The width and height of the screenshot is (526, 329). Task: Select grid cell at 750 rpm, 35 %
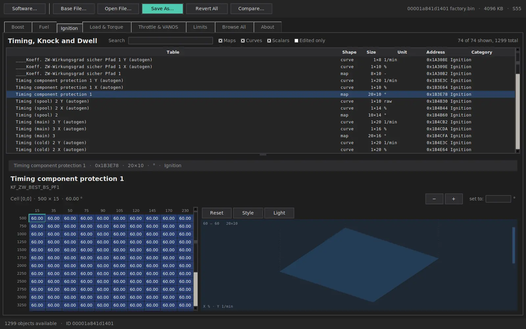[54, 226]
